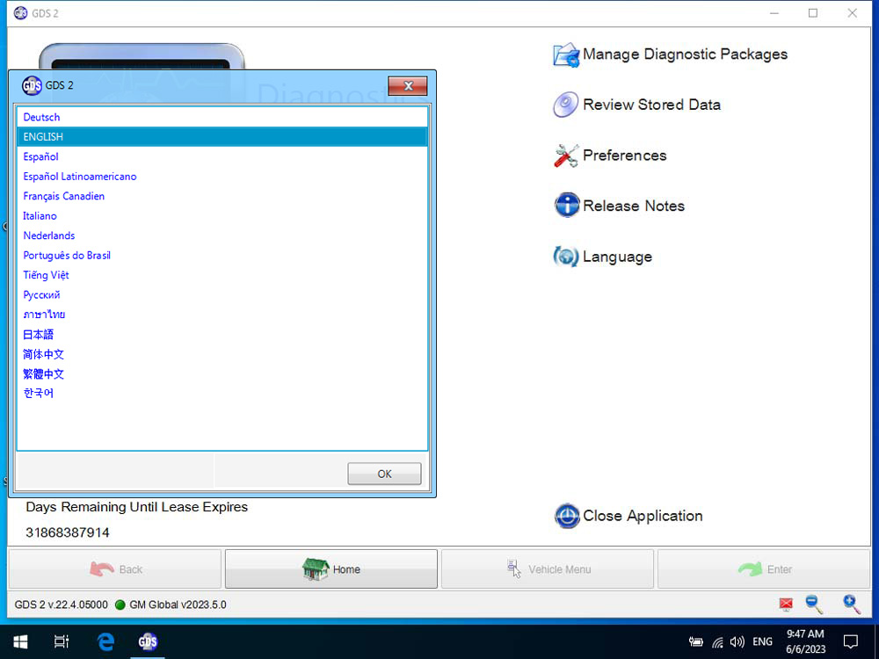Image resolution: width=879 pixels, height=659 pixels.
Task: Select ภาษาไทย in the language list
Action: click(x=222, y=315)
